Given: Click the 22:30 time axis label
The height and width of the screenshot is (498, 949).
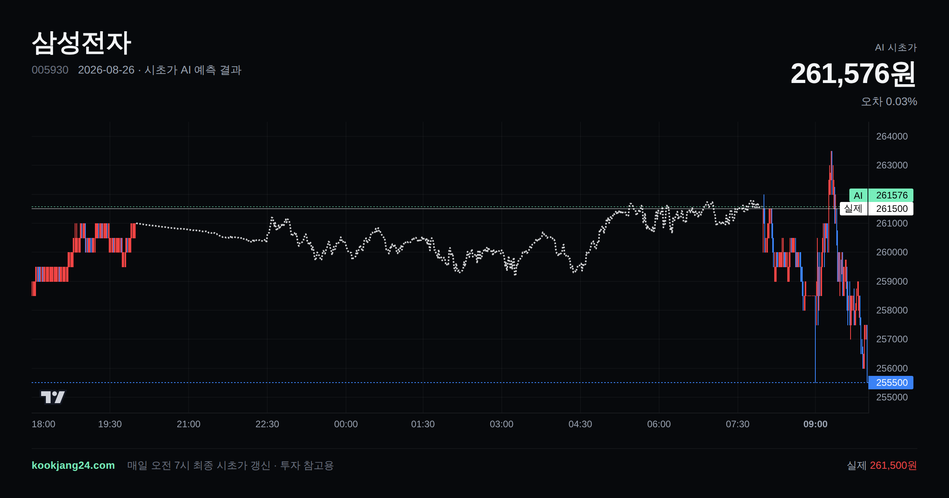Looking at the screenshot, I should tap(267, 424).
